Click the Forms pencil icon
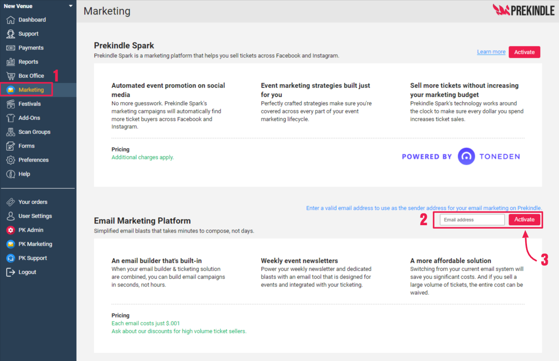 (x=11, y=146)
